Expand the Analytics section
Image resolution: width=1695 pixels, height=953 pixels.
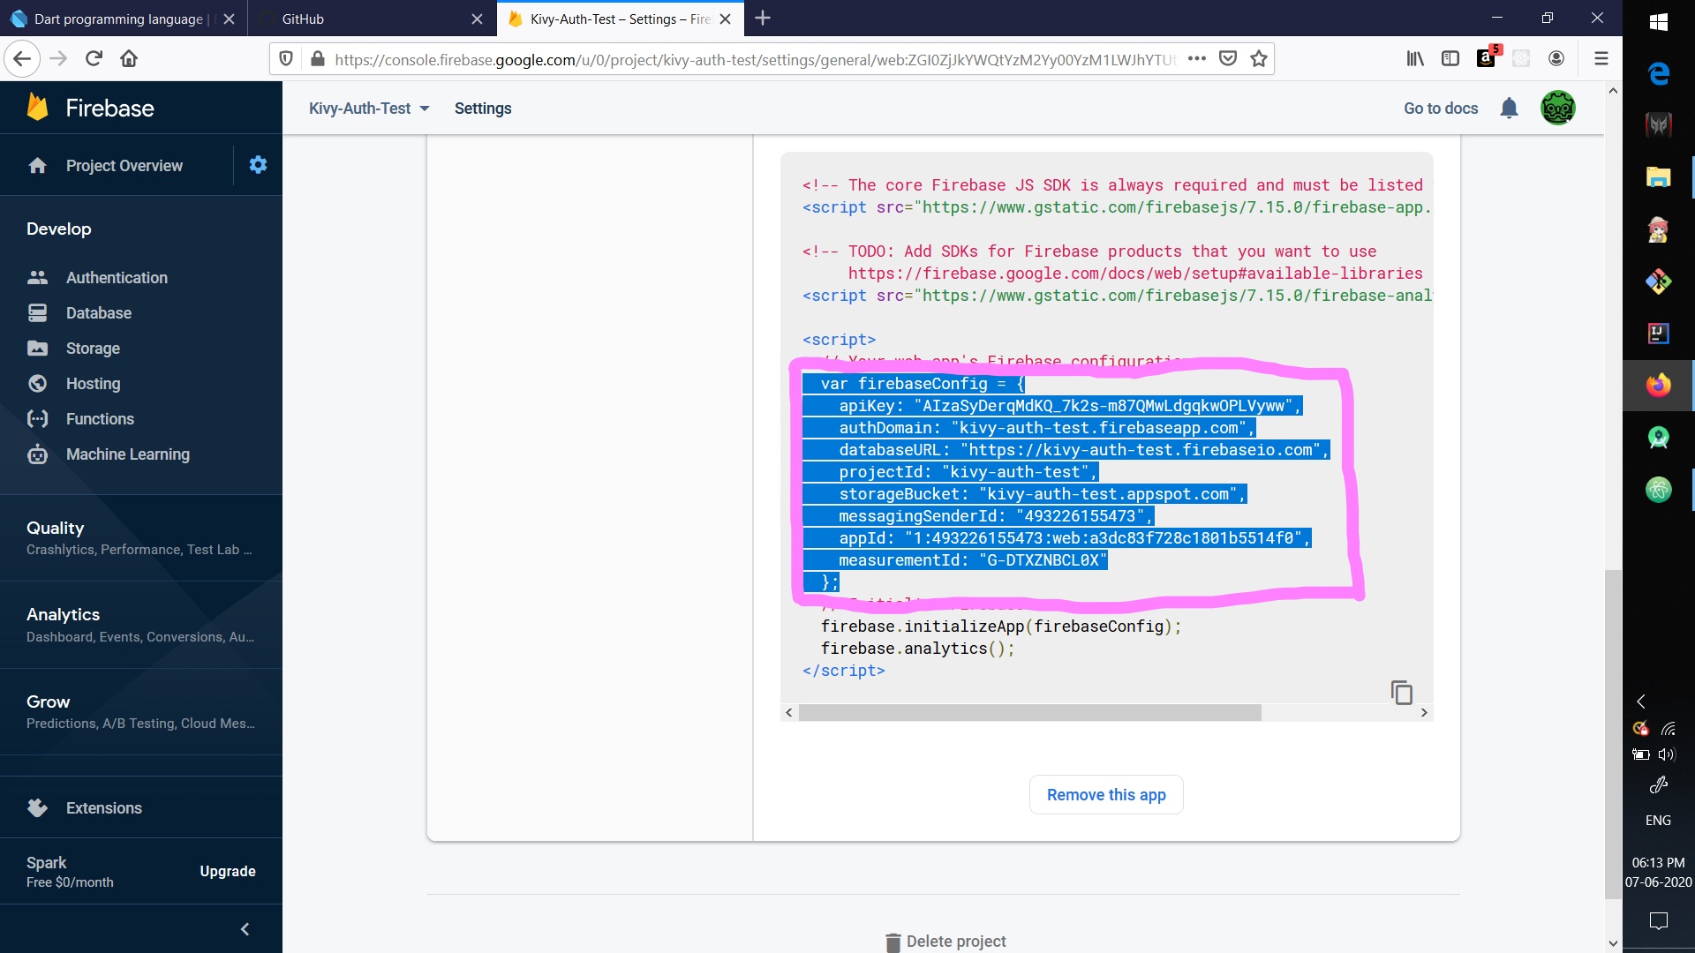pyautogui.click(x=63, y=614)
